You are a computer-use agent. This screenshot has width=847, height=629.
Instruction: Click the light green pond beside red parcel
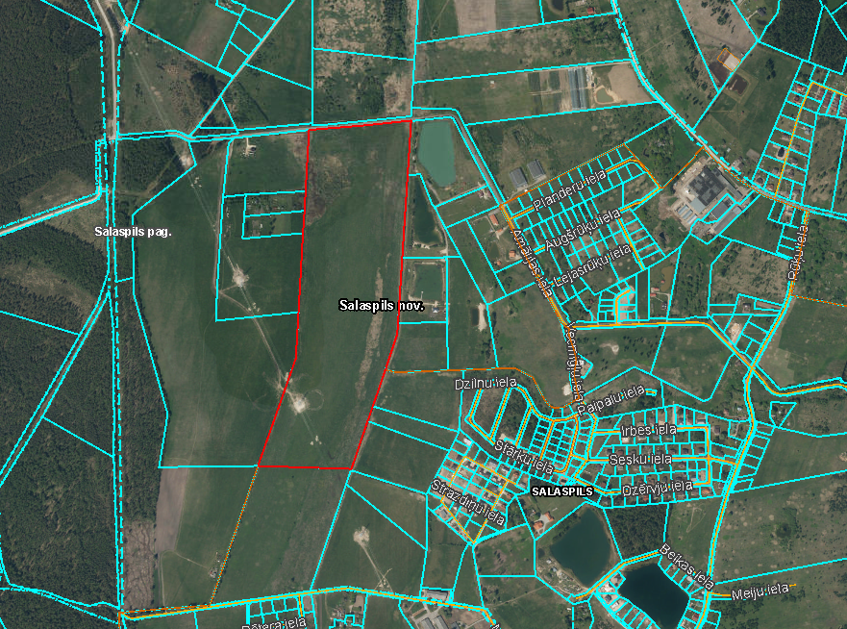click(436, 152)
